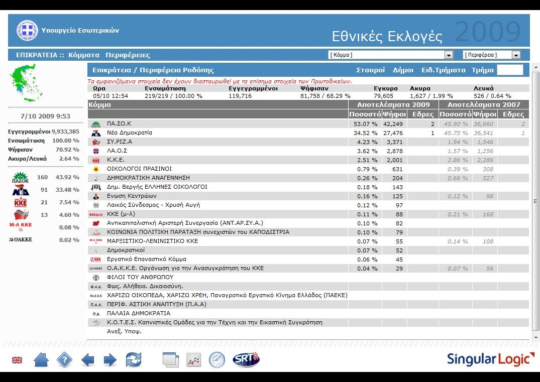Image resolution: width=540 pixels, height=382 pixels.
Task: Click the ΟΙΚΟΛΟΓΟΙ ΠΡΑΣΙΝΟΙ party name
Action: tap(139, 169)
